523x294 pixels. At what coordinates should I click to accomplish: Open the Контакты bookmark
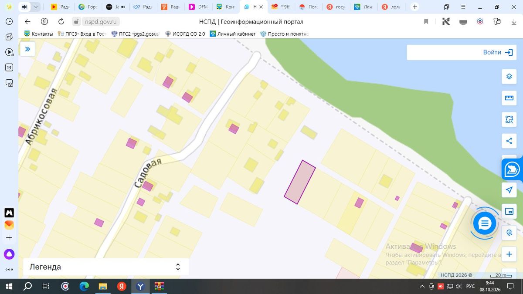38,34
